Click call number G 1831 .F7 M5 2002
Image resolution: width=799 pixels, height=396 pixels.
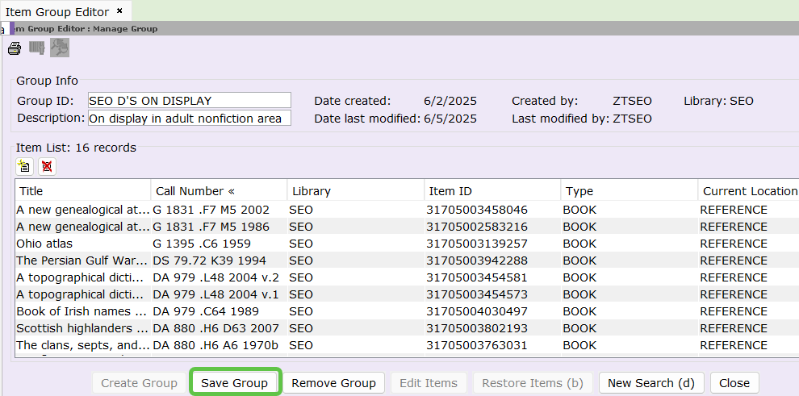pos(211,210)
